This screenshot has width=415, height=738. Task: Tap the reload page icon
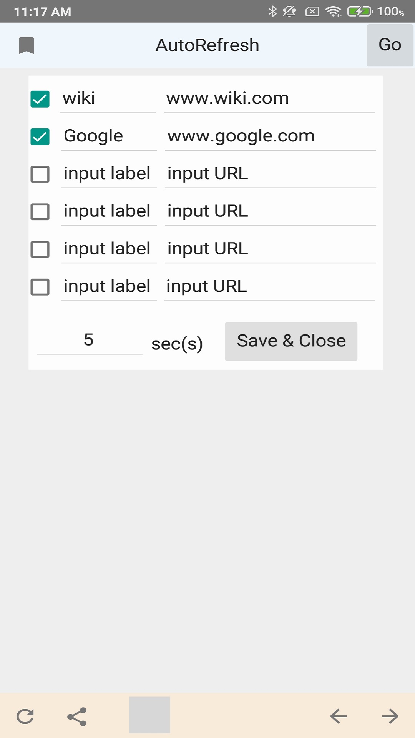coord(25,716)
